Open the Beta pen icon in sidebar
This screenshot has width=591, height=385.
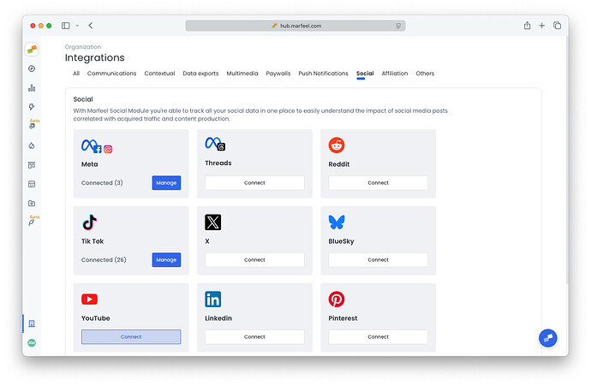click(32, 222)
